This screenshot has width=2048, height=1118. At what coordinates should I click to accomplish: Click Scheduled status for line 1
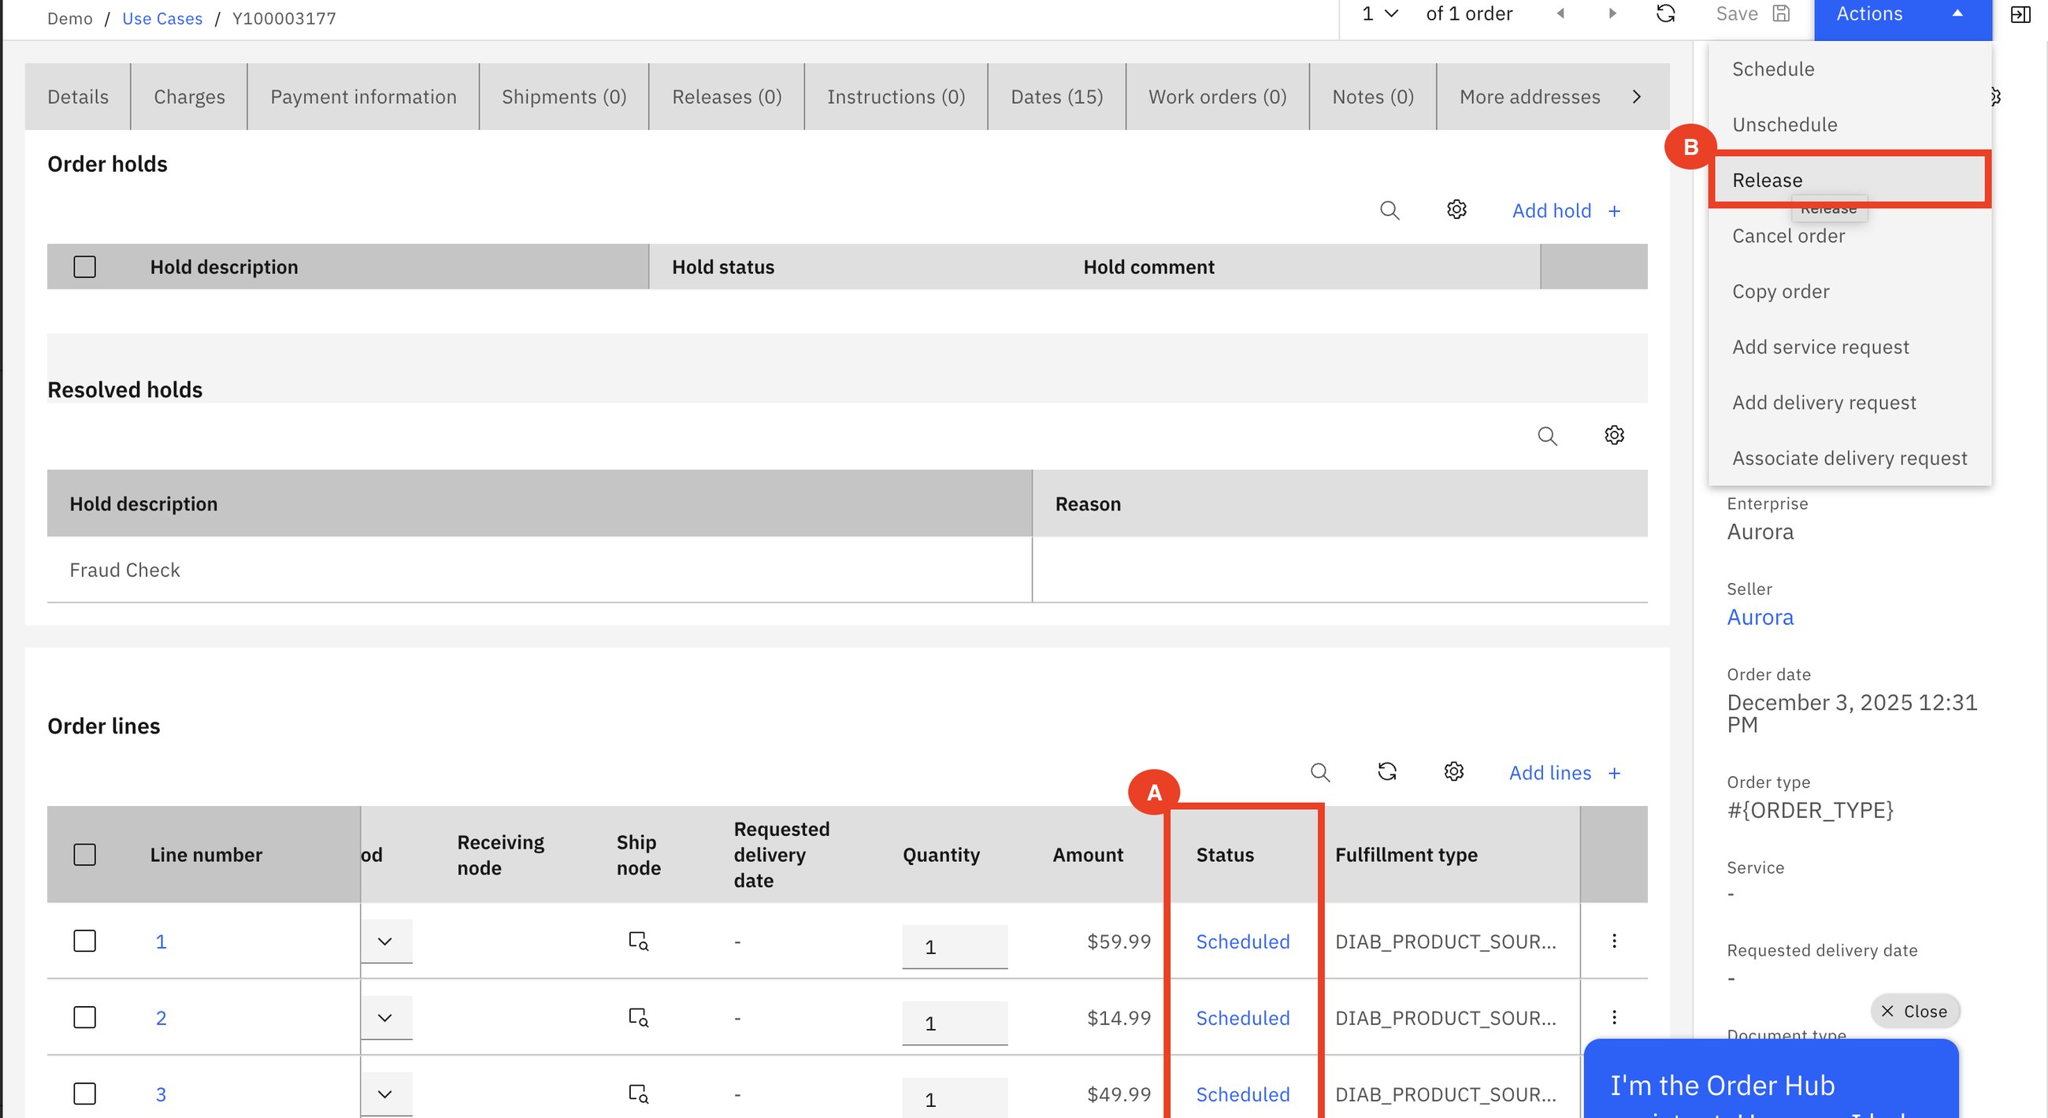pyautogui.click(x=1243, y=942)
